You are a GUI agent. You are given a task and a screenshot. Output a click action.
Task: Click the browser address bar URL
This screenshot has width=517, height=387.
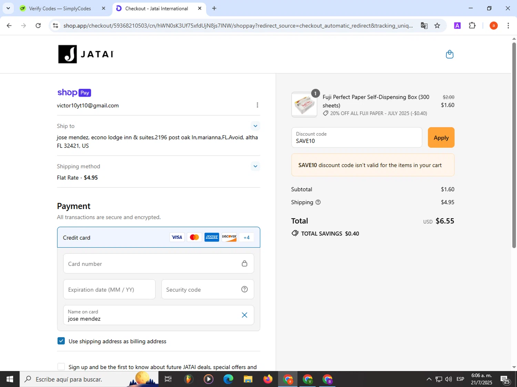pyautogui.click(x=238, y=25)
